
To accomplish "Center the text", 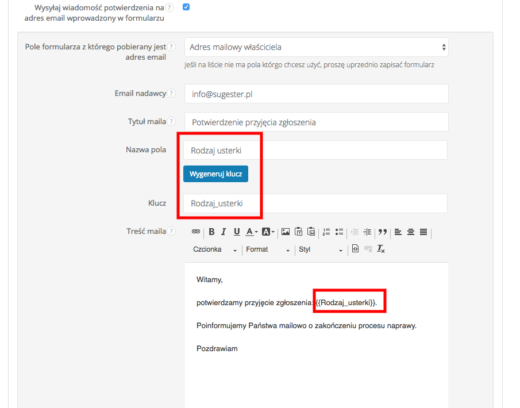I will tap(411, 232).
